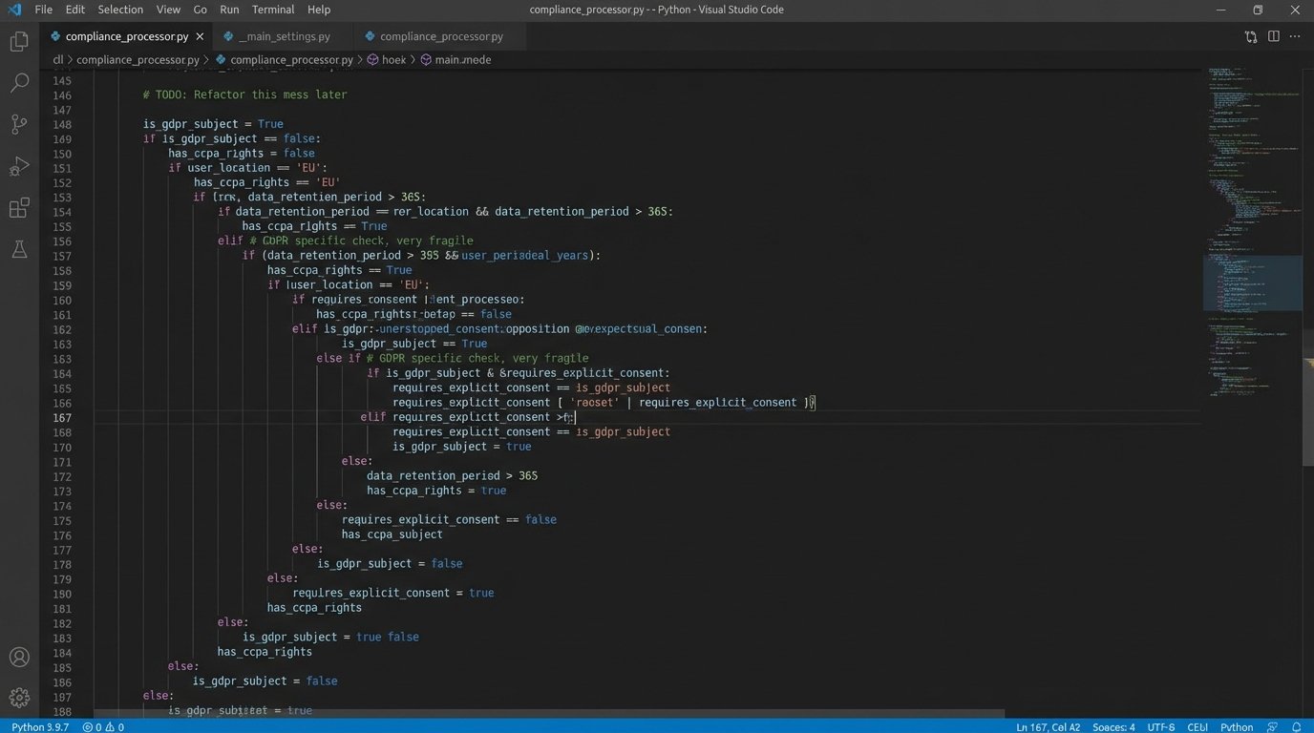Select Python language mode in status bar
This screenshot has height=733, width=1314.
pos(1237,727)
